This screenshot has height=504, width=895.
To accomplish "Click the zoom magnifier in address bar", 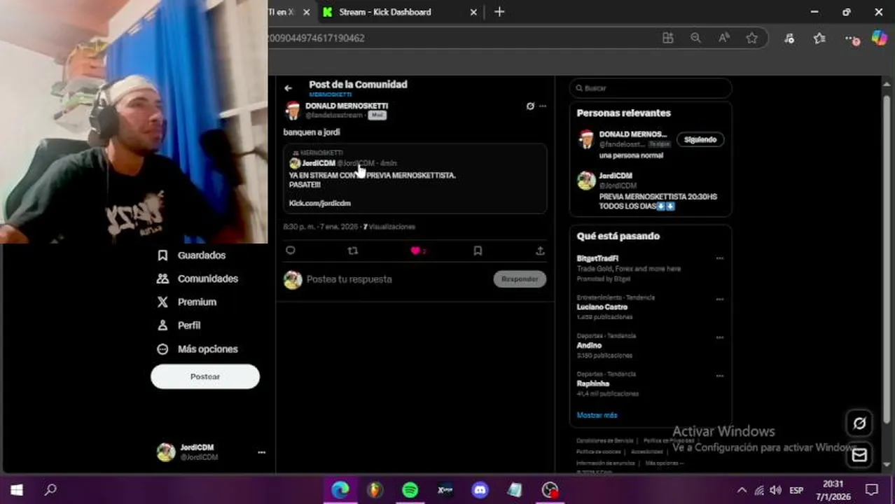I will (695, 38).
